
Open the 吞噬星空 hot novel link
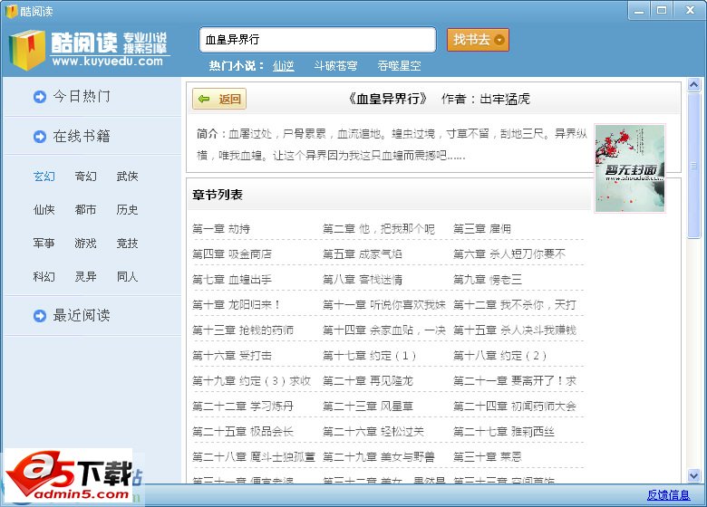pos(399,66)
